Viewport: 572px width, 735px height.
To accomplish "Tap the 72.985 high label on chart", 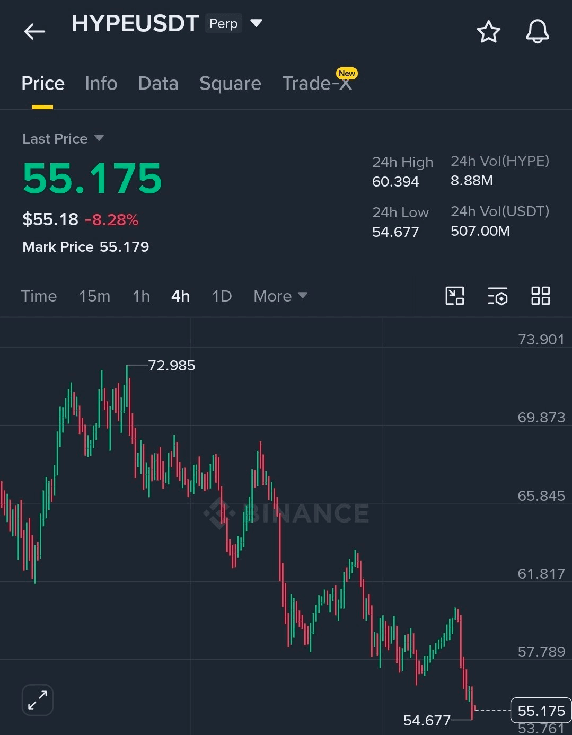I will pos(172,366).
